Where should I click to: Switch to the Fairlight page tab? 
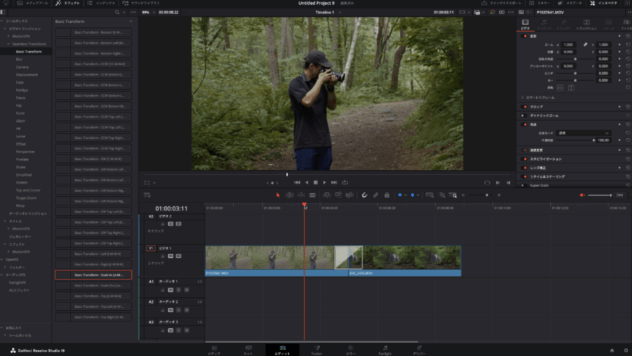(x=385, y=350)
